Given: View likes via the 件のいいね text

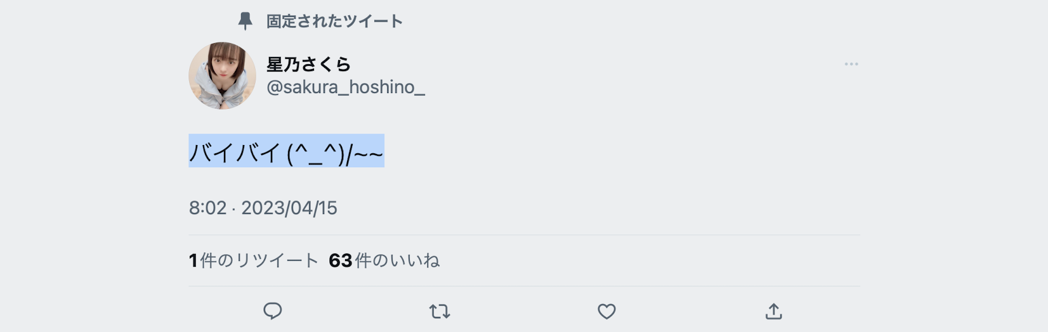Looking at the screenshot, I should coord(397,260).
